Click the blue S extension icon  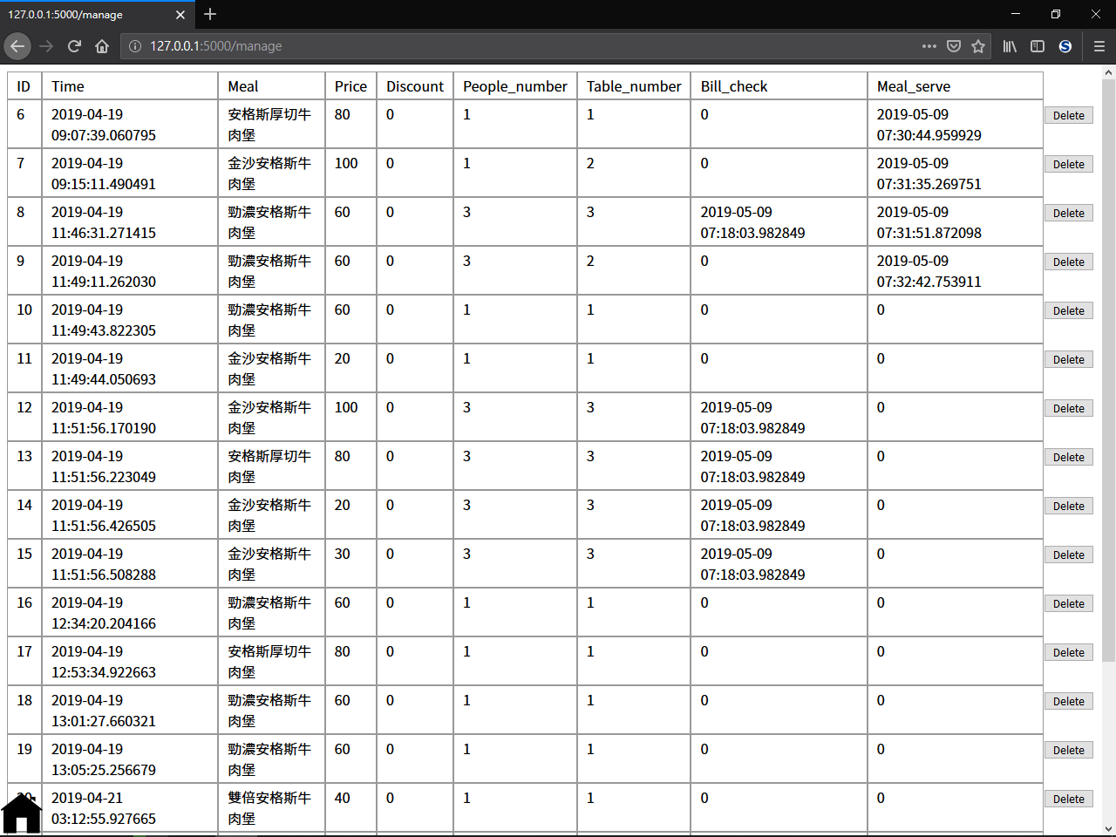point(1065,46)
